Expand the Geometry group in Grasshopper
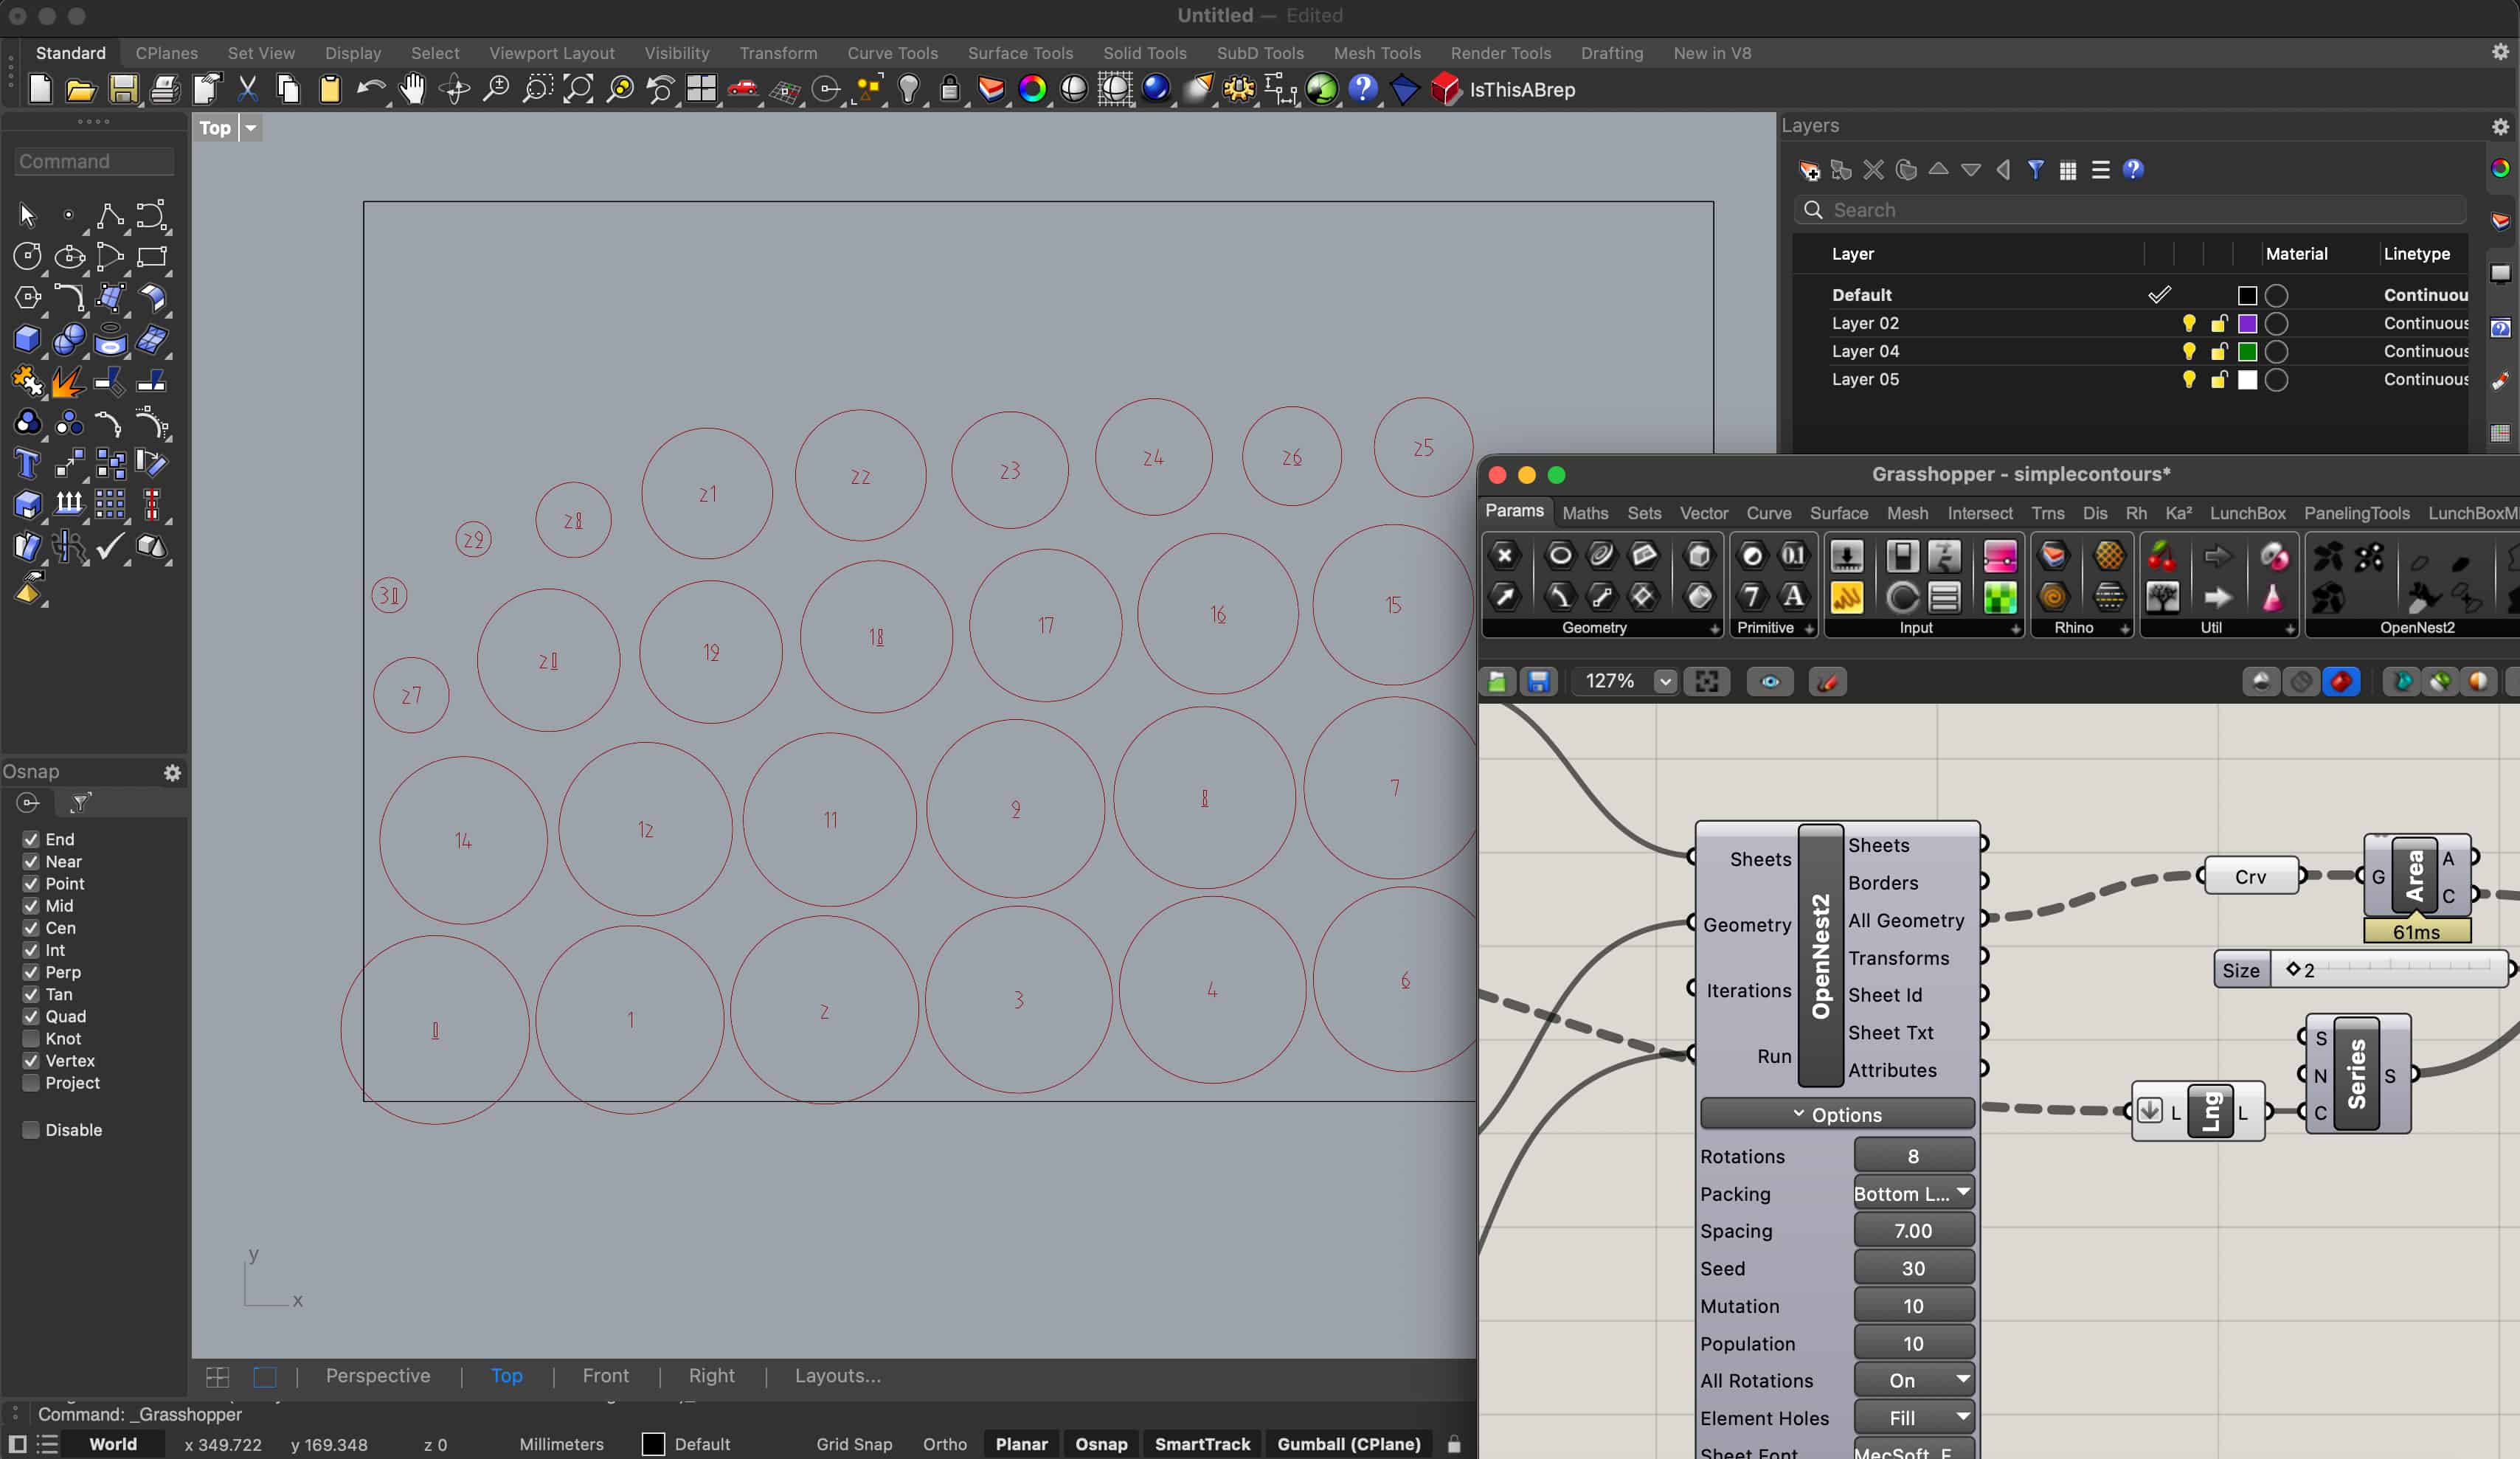The image size is (2520, 1459). [x=1714, y=629]
